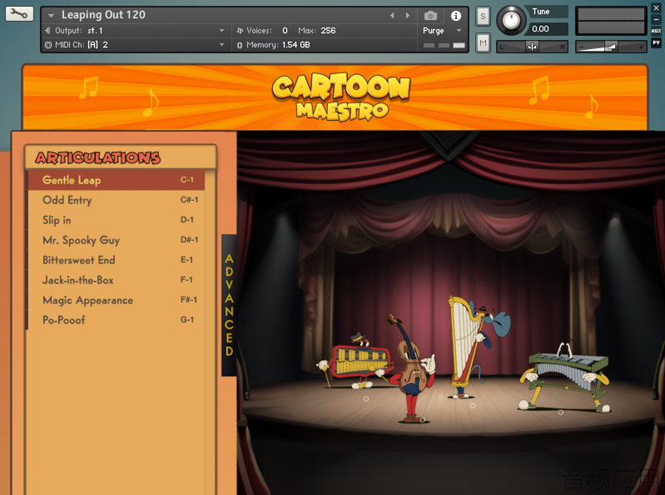Select the Magic Appearance articulation
Image resolution: width=665 pixels, height=495 pixels.
(x=117, y=300)
